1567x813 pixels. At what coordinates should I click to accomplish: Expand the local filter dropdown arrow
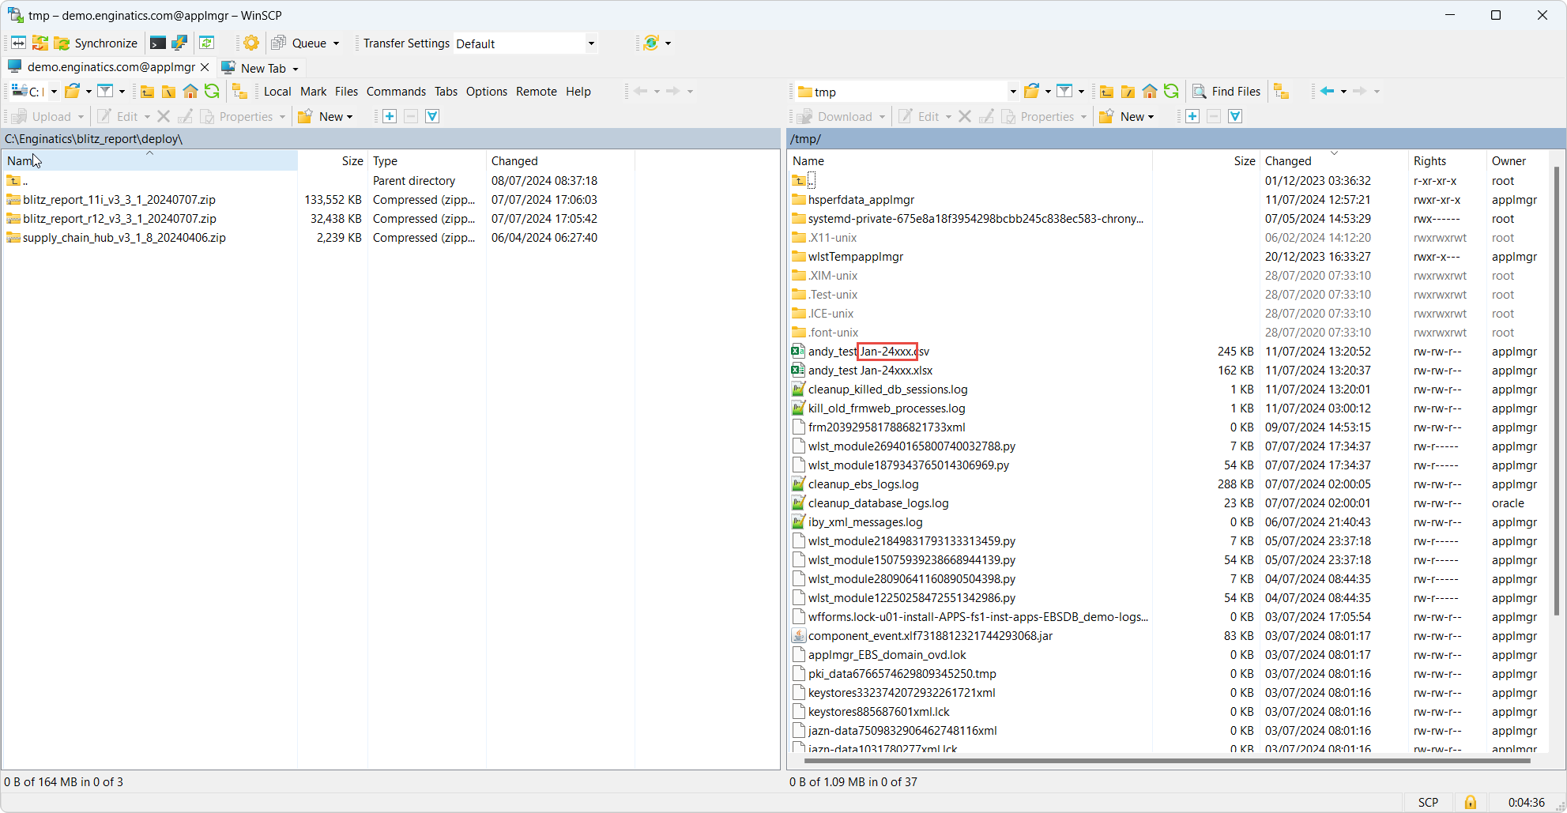click(x=122, y=92)
